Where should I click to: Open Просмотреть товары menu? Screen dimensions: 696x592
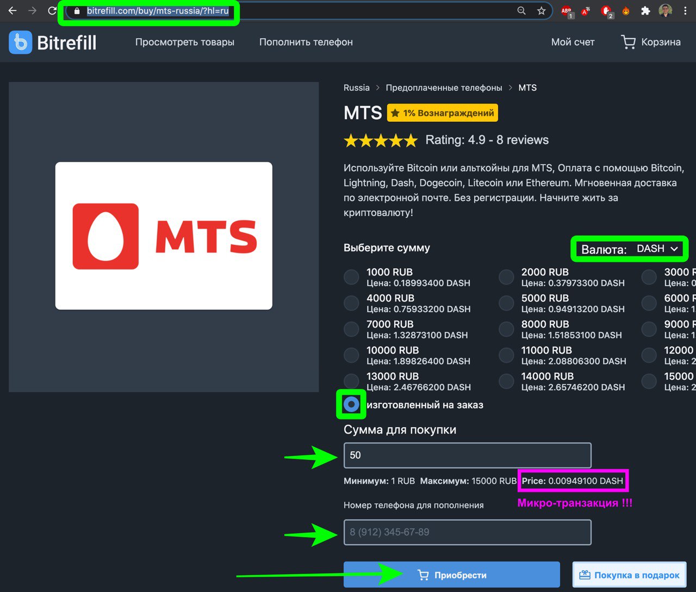[x=185, y=42]
